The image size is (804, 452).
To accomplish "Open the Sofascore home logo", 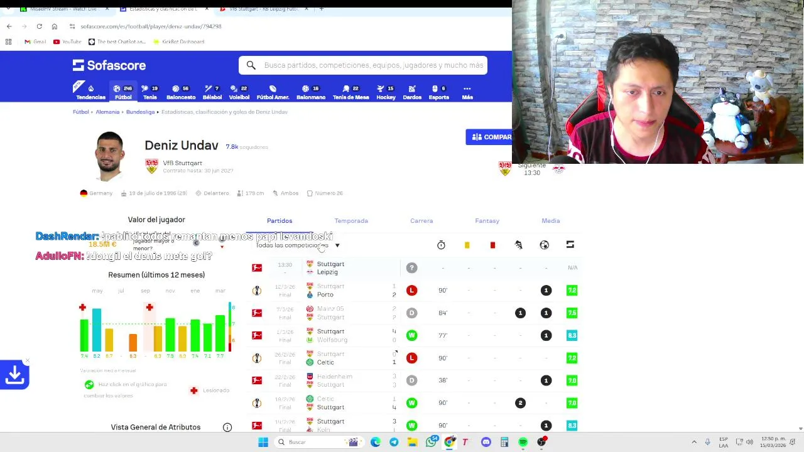I will click(109, 65).
